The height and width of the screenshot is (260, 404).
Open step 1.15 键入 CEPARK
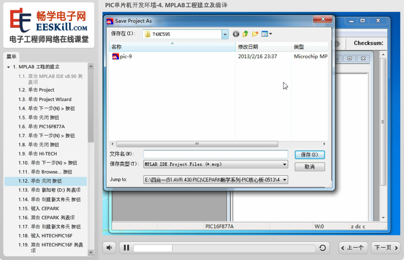(x=38, y=208)
